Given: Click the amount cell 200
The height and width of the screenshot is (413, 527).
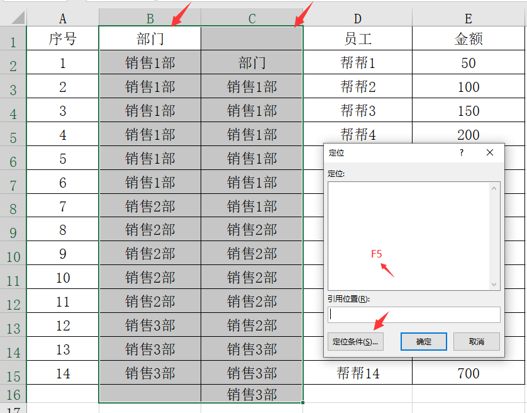Looking at the screenshot, I should tap(468, 133).
